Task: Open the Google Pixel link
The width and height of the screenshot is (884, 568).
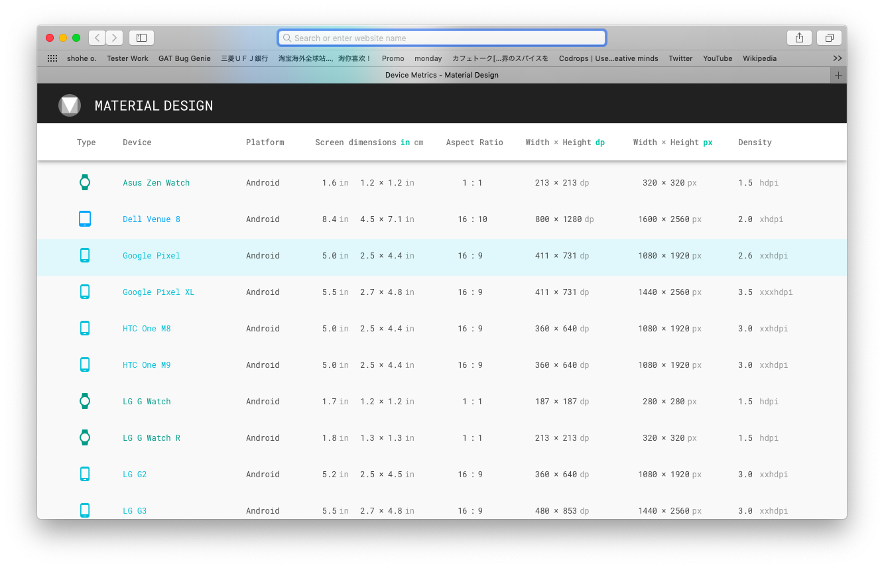Action: coord(151,256)
